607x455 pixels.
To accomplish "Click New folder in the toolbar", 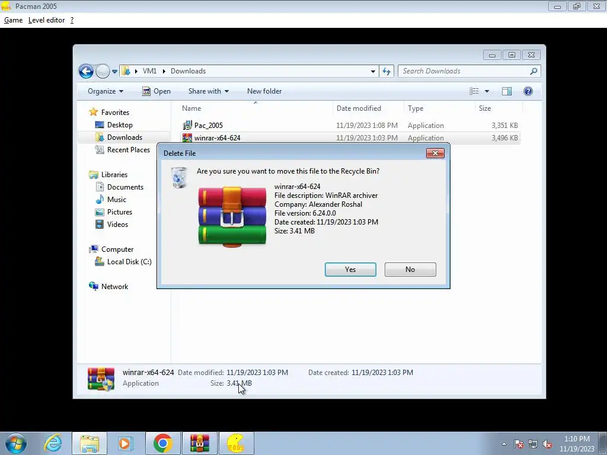I will (x=264, y=91).
